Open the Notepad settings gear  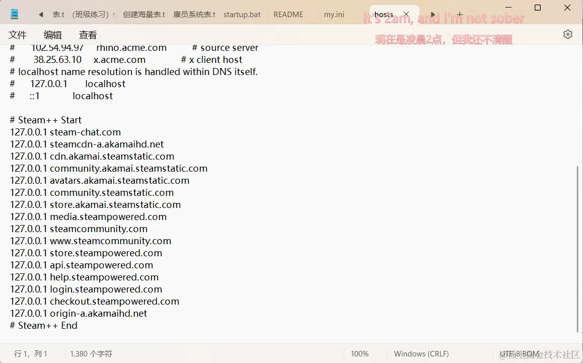click(567, 35)
